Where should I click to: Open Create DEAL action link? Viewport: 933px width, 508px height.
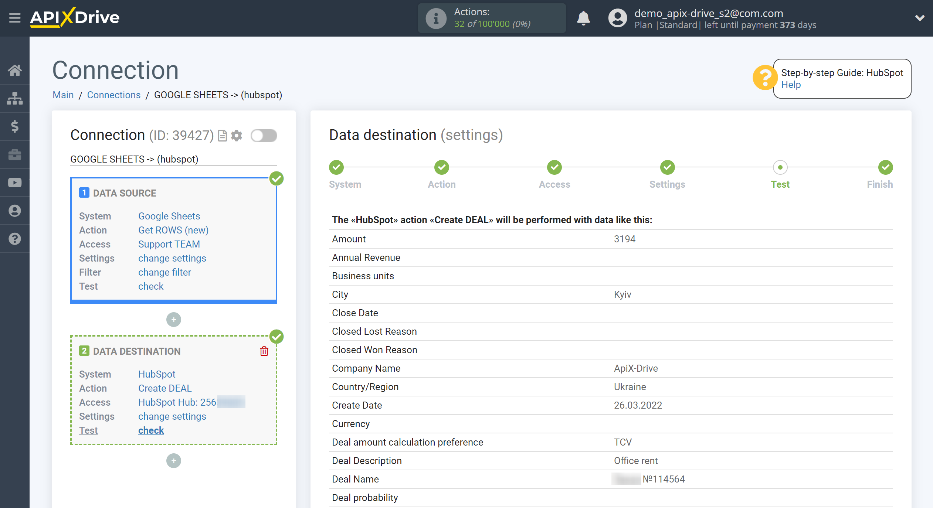tap(165, 388)
